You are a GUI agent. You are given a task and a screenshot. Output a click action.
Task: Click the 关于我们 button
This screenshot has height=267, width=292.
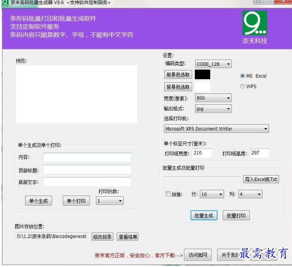231,255
